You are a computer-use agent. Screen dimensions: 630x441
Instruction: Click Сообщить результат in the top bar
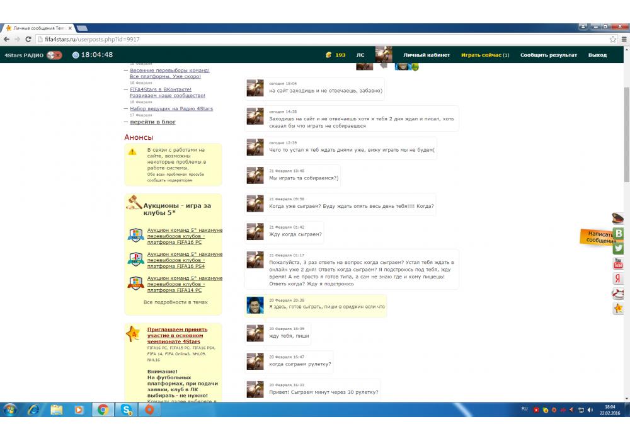pos(548,55)
